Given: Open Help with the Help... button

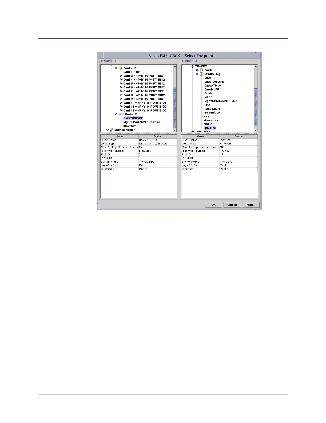Looking at the screenshot, I should pyautogui.click(x=251, y=205).
